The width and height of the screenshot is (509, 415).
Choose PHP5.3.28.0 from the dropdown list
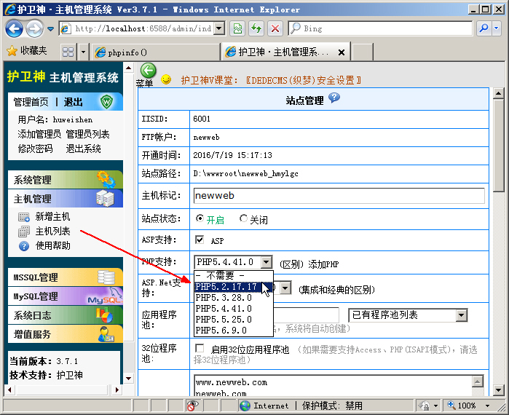224,298
